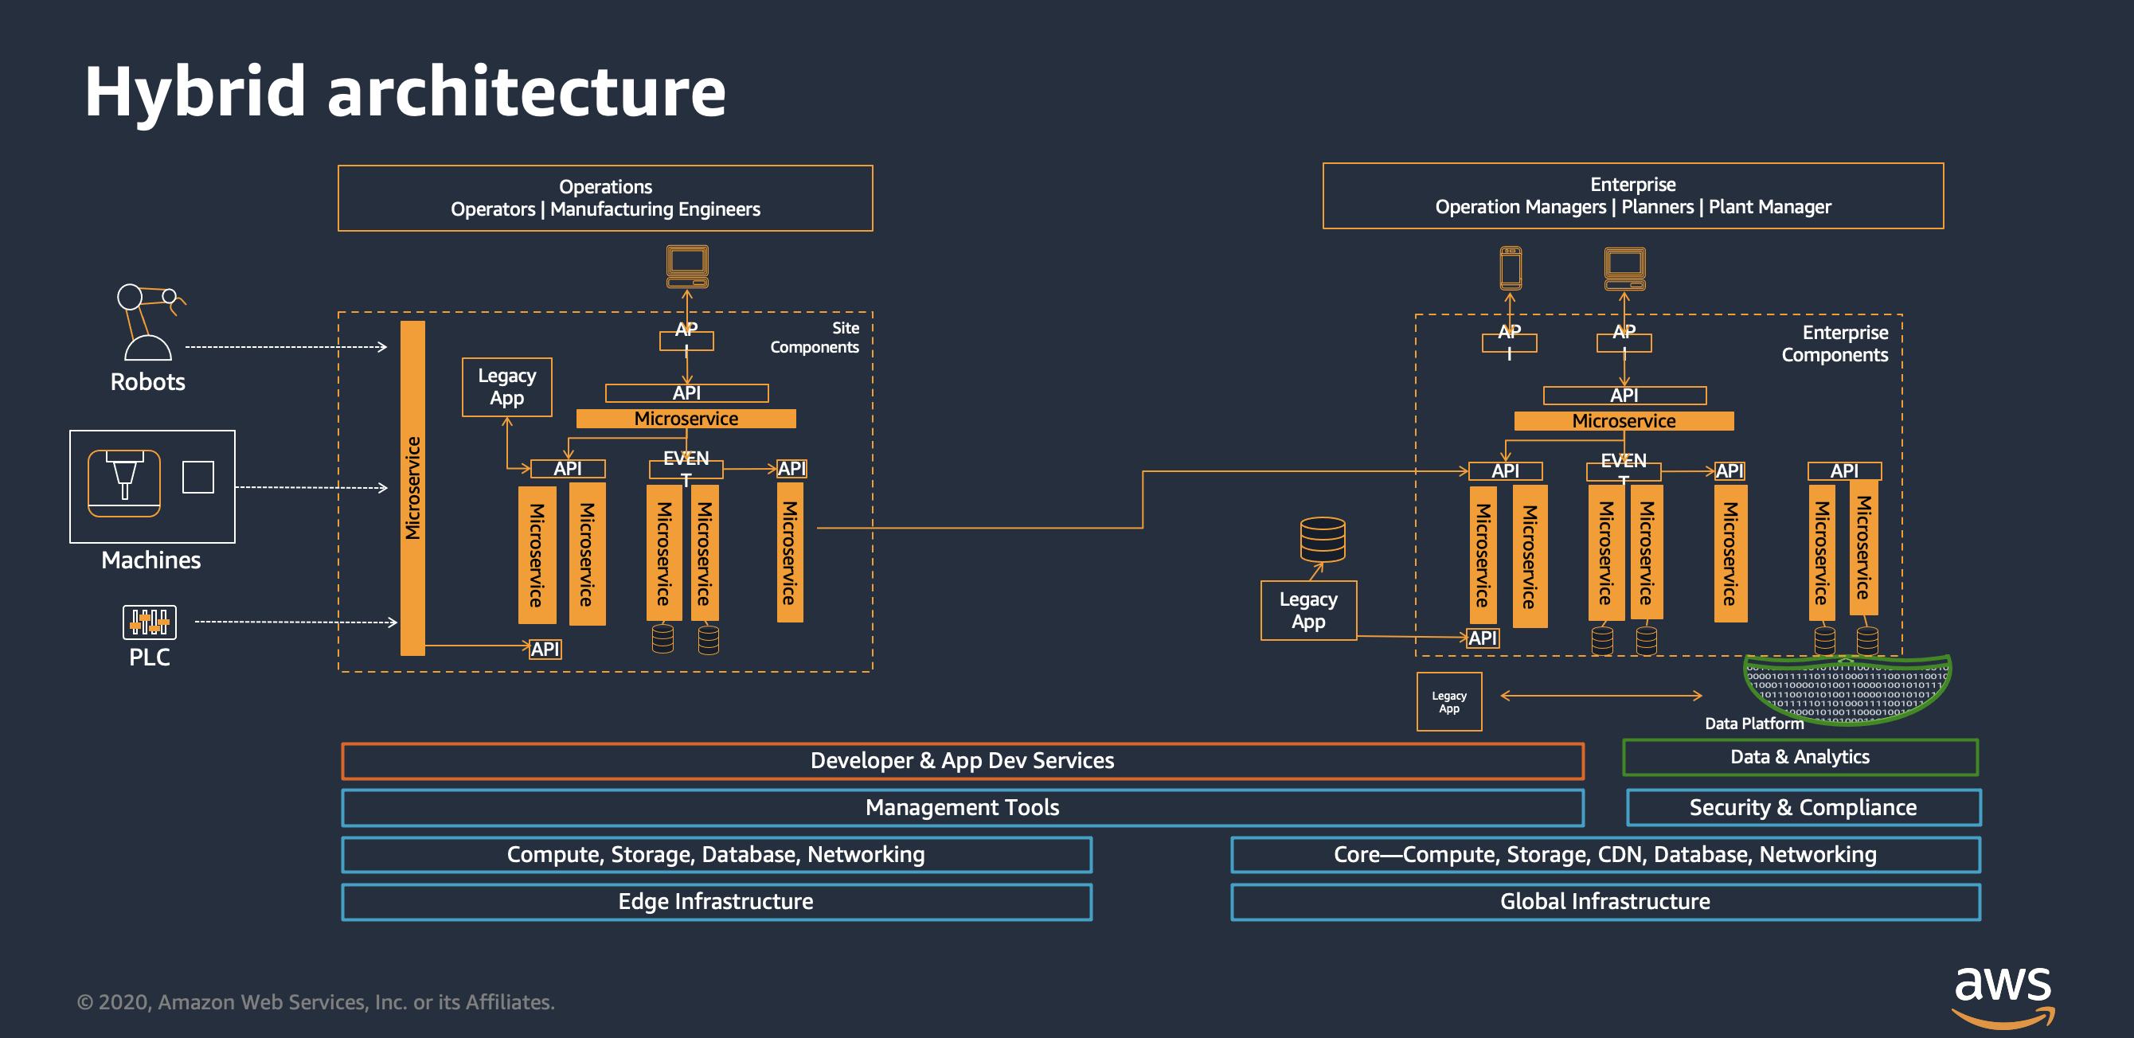
Task: Click the Site Components Legacy App box
Action: (506, 387)
